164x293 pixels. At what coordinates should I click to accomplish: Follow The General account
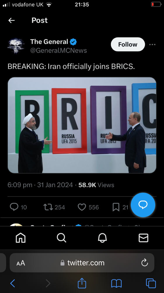[x=128, y=44]
